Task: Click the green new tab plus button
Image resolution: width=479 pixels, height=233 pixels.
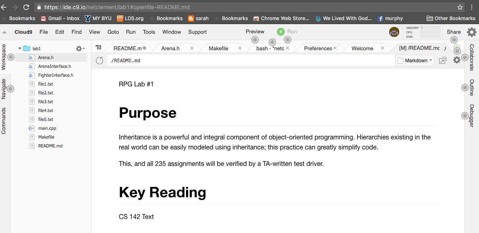Action: [456, 47]
